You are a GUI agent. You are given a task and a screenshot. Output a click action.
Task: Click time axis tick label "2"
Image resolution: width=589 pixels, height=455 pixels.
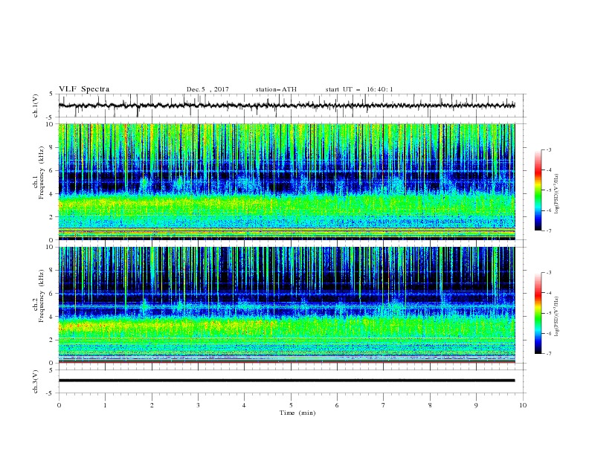click(x=152, y=405)
